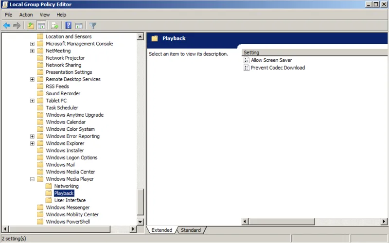Expand the Remote Desktop Services node
389x243 pixels.
(x=32, y=79)
